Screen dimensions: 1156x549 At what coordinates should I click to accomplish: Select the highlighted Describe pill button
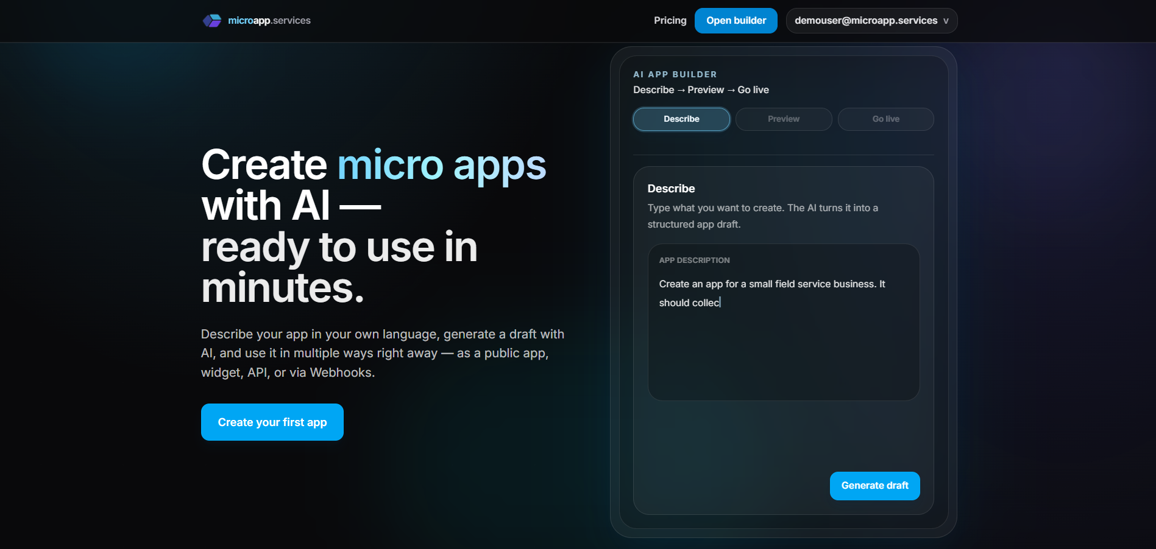(681, 119)
